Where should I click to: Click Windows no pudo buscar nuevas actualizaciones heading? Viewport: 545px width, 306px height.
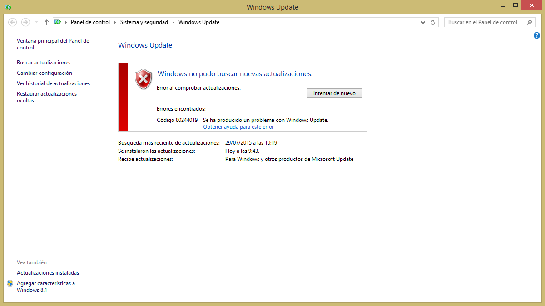point(235,74)
